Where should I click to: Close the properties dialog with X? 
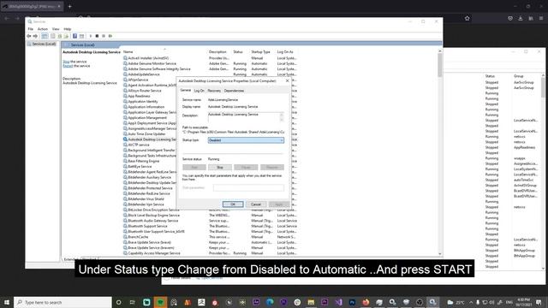(x=288, y=80)
